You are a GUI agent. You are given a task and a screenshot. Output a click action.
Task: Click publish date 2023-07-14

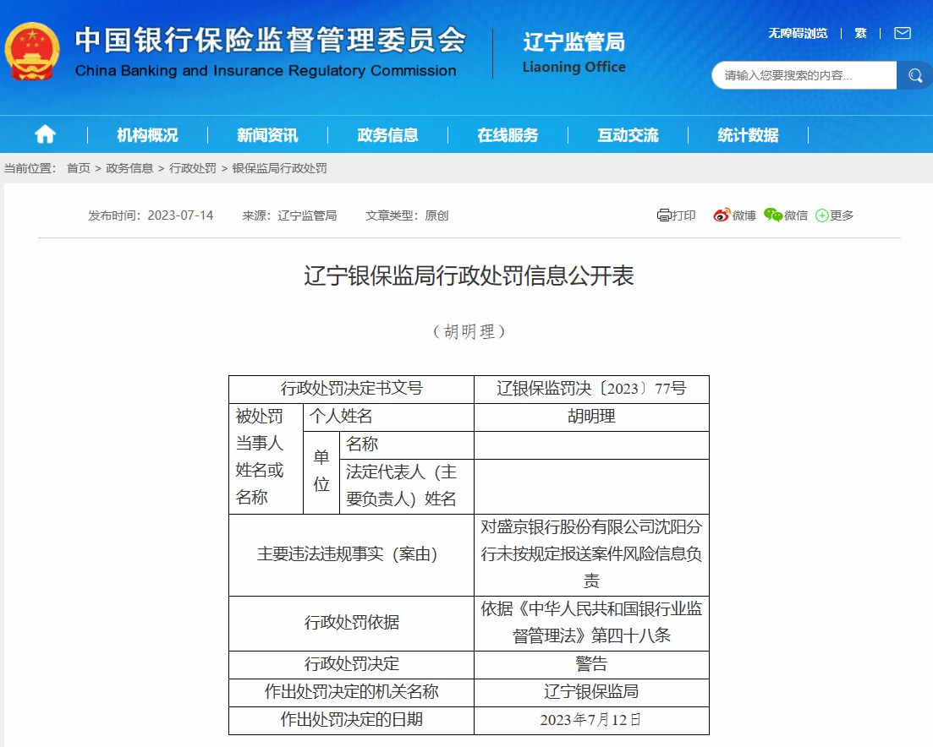pos(180,215)
